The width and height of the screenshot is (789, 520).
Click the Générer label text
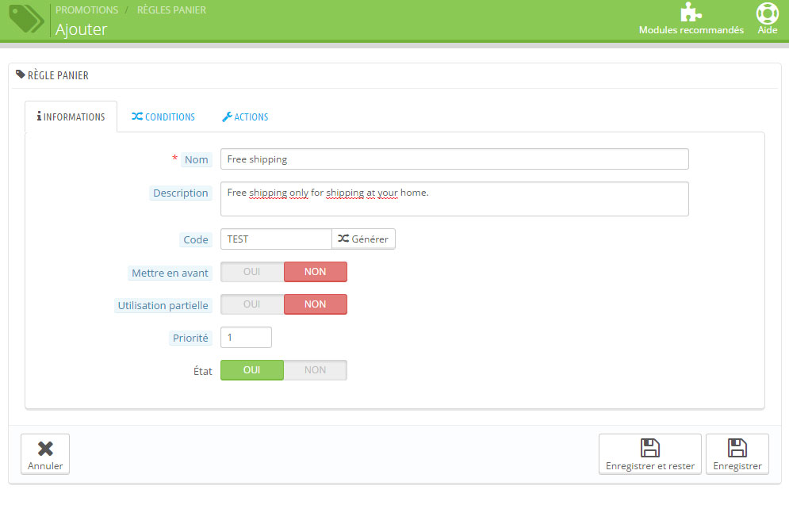[x=370, y=239]
